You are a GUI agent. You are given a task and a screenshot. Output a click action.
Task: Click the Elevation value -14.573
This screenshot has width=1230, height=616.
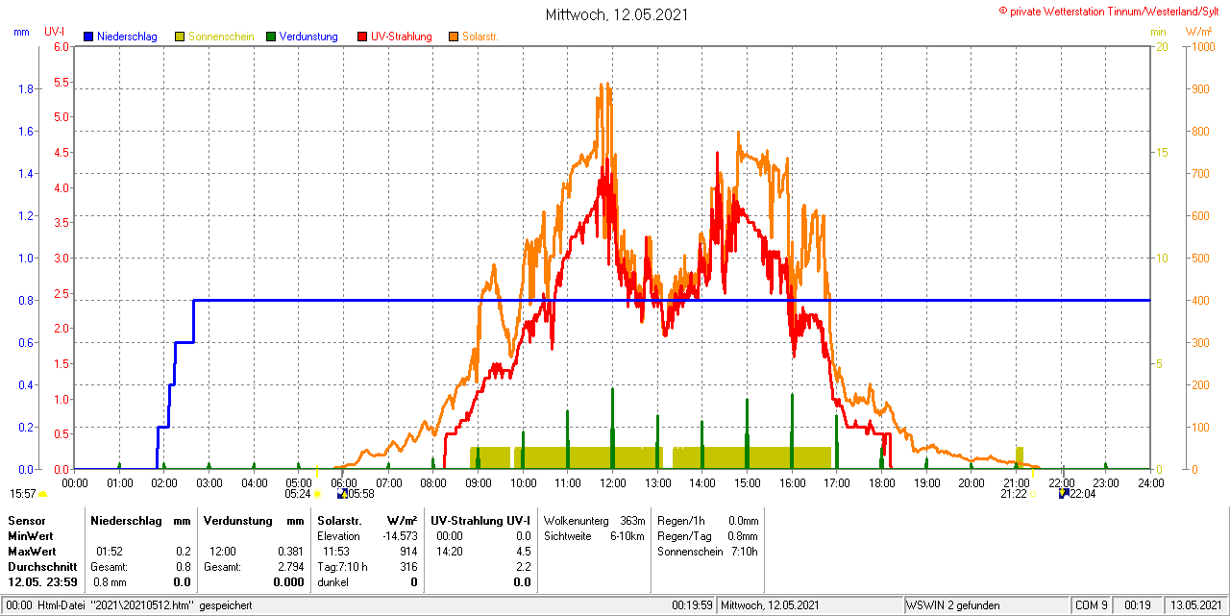pyautogui.click(x=401, y=535)
